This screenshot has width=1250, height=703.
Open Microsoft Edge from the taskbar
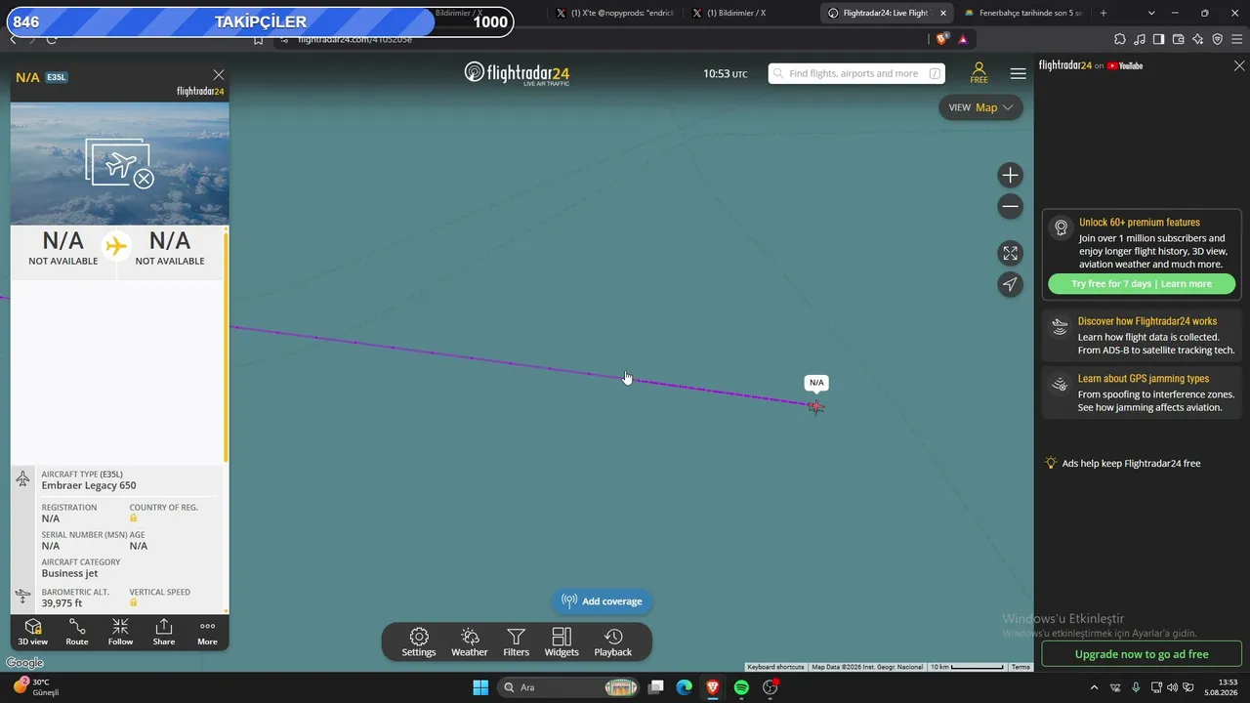point(685,687)
